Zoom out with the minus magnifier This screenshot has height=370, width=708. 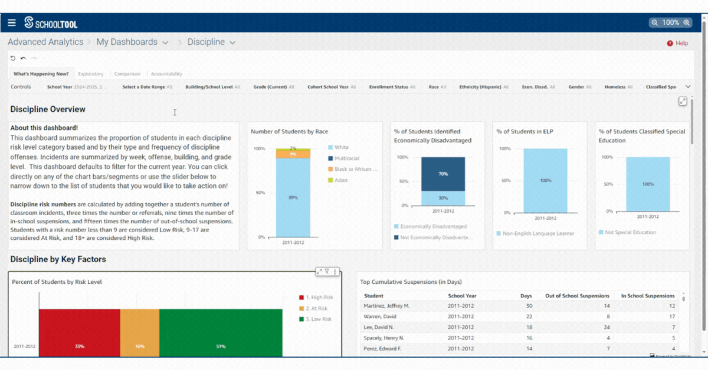point(655,22)
